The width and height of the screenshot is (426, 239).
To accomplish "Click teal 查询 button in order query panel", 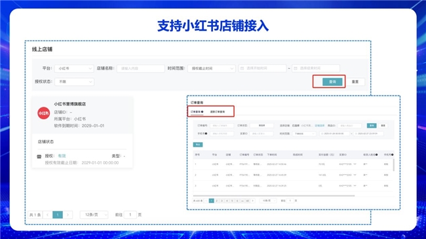I will pos(372,126).
